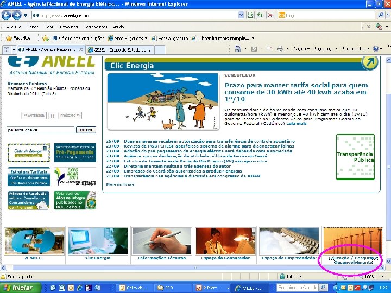391x293 pixels.
Task: Click the Leia mais link
Action: [x=297, y=124]
